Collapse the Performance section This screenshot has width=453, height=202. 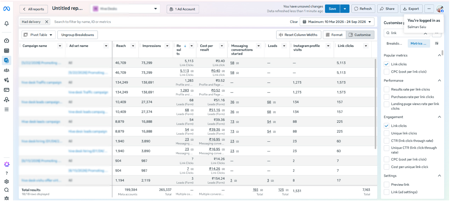(440, 81)
